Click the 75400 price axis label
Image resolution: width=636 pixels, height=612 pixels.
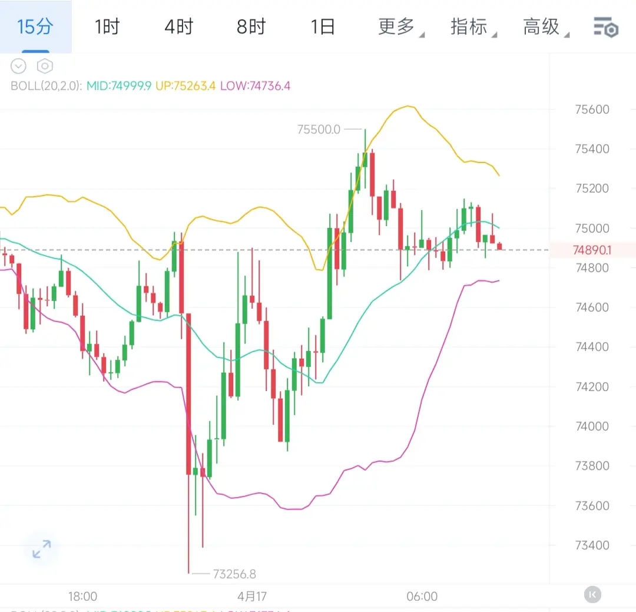coord(592,149)
